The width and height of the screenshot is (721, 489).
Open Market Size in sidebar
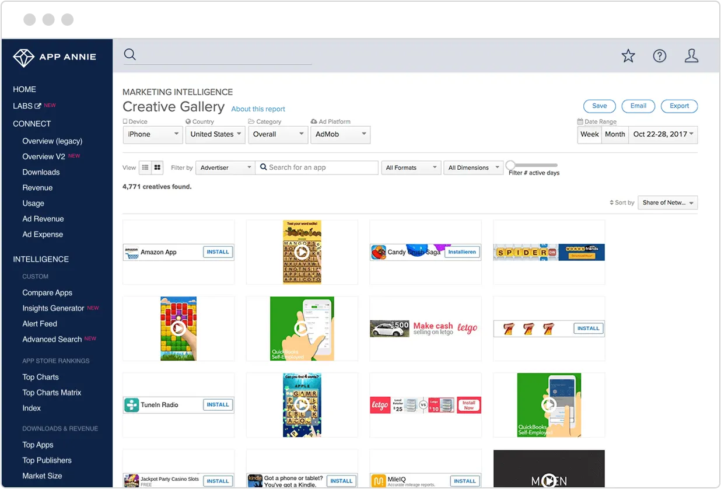coord(42,476)
